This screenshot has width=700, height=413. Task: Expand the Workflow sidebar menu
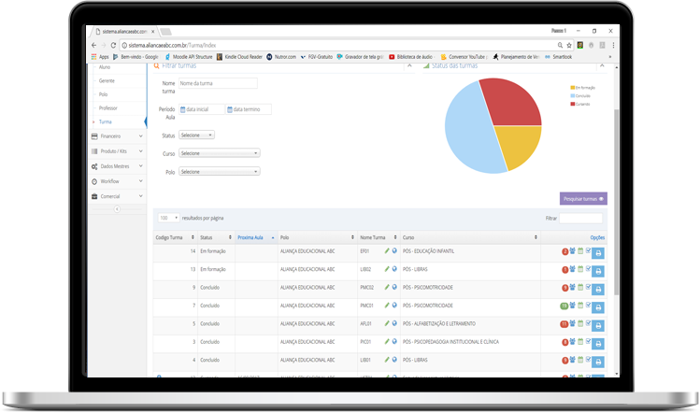pos(117,181)
